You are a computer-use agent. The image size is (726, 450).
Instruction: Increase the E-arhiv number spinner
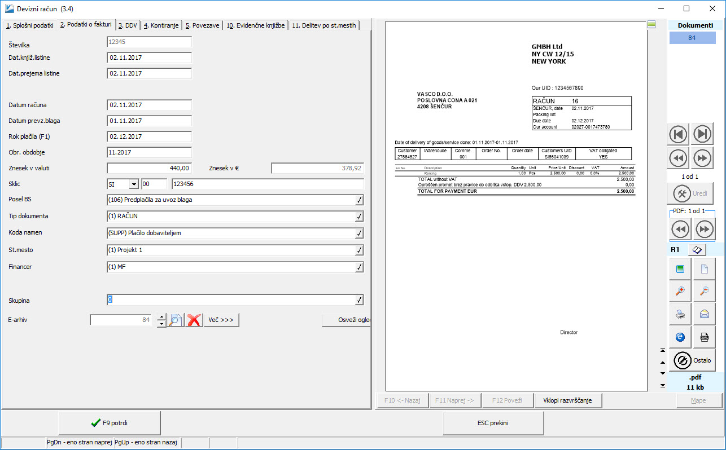[x=161, y=316]
